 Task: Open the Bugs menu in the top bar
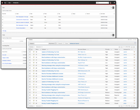(x=6, y=3)
